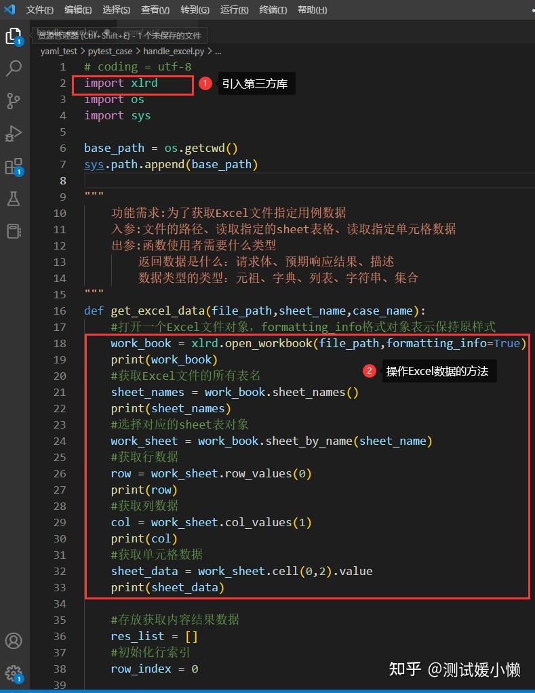535x693 pixels.
Task: Open the 编辑(E) menu
Action: click(78, 9)
